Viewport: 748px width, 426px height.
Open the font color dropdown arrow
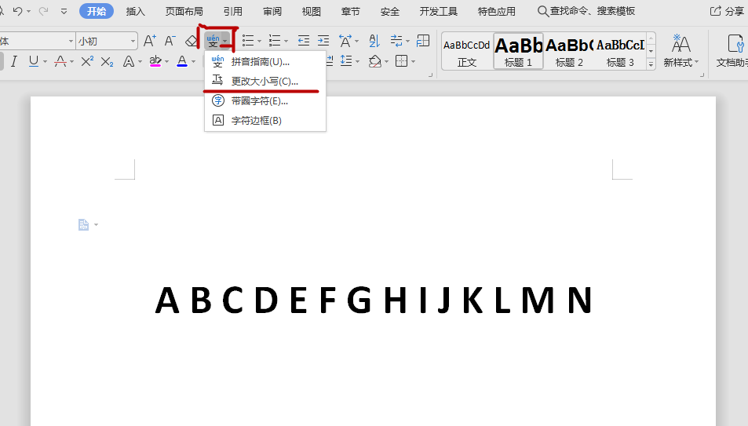pos(194,62)
